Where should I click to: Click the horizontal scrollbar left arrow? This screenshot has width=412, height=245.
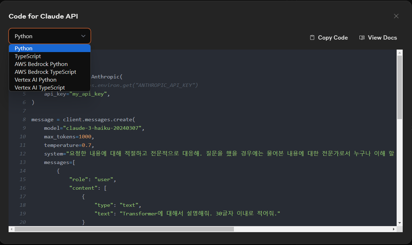point(11,229)
